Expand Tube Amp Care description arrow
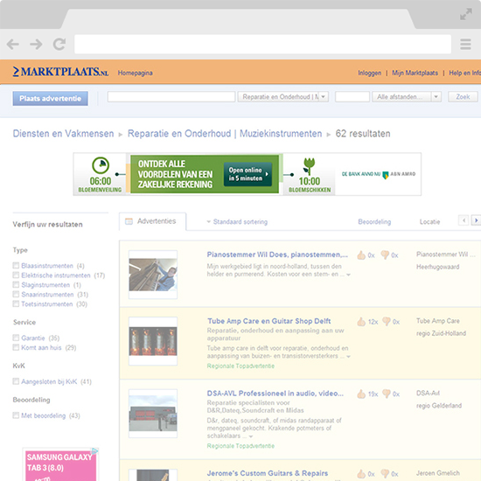The image size is (481, 481). coord(348,357)
